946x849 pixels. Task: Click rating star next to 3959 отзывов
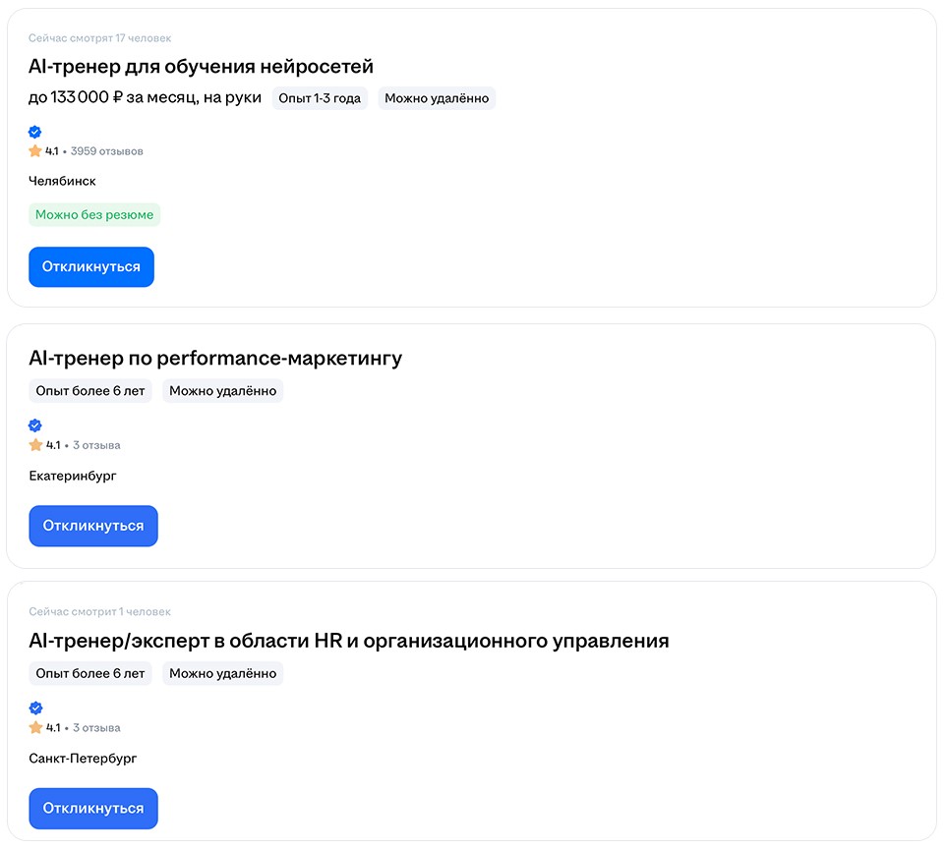click(35, 150)
